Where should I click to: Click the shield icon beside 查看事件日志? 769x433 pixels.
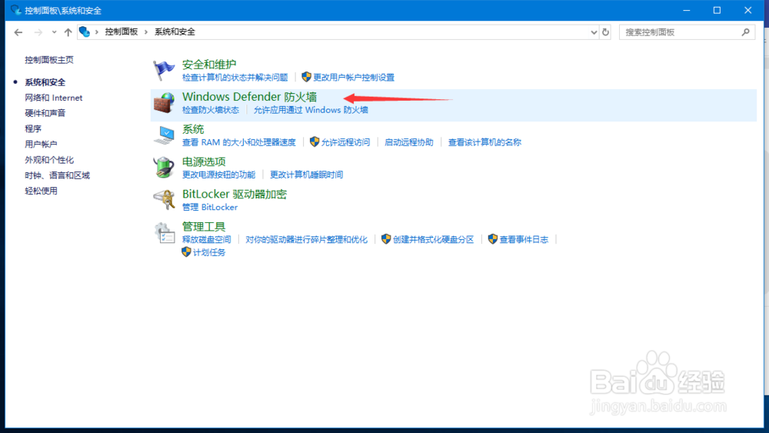tap(492, 239)
